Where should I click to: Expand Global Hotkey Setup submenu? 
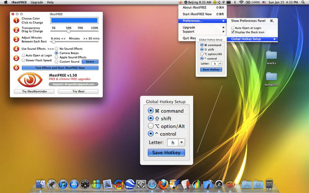tap(253, 39)
